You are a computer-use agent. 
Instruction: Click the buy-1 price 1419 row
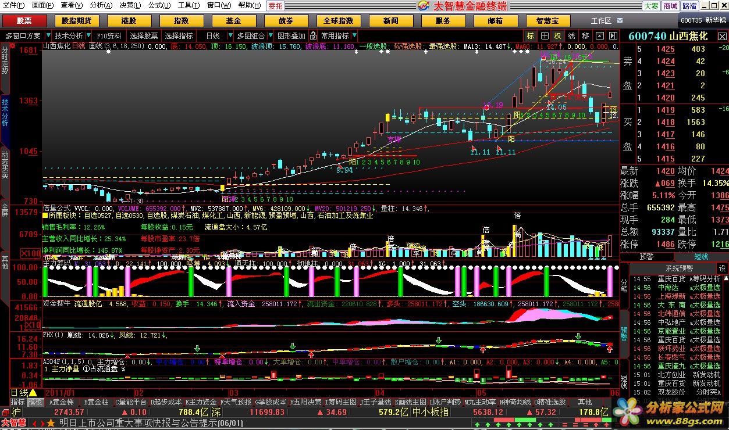tap(674, 110)
